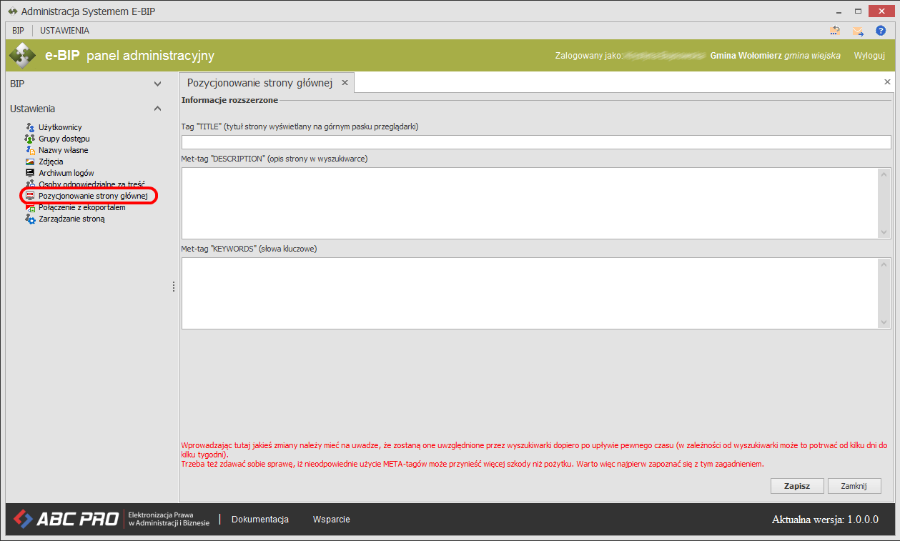Click the e-BIP puzzle logo icon
Screen dimensions: 900x541
click(x=22, y=56)
